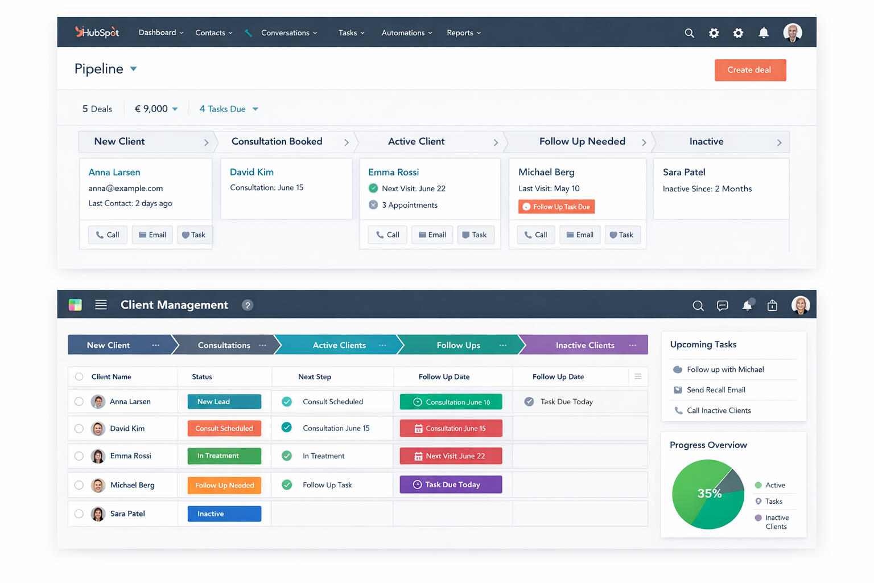Expand the € 9,000 amount dropdown
This screenshot has height=583, width=874.
coord(175,109)
